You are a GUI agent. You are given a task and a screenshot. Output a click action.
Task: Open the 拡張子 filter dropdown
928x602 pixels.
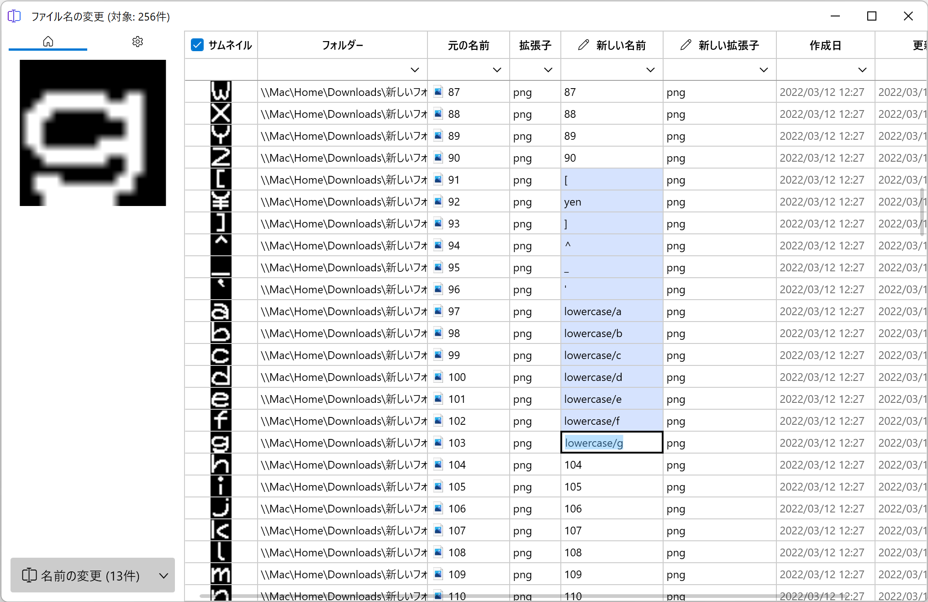[548, 70]
